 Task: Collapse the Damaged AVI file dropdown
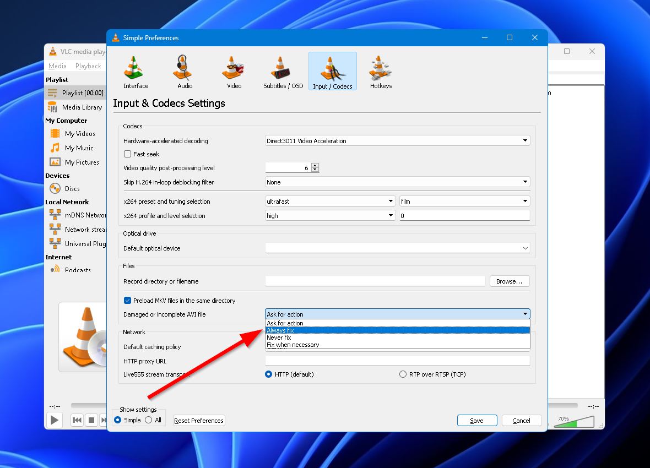pos(398,314)
